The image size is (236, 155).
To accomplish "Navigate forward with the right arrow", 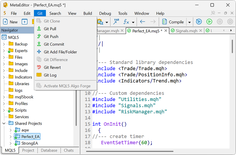I will point(153,22).
